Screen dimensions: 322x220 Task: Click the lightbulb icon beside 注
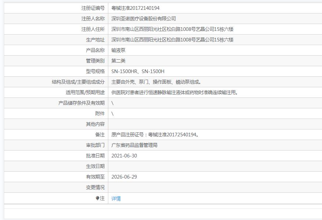(x=97, y=198)
